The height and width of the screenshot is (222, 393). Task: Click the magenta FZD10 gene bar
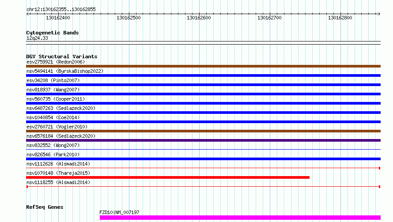click(240, 218)
